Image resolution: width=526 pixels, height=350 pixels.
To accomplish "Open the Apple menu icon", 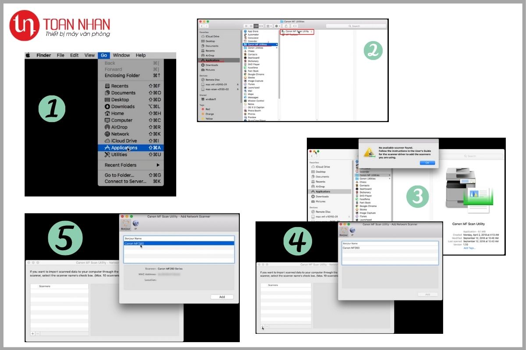I will pos(27,55).
